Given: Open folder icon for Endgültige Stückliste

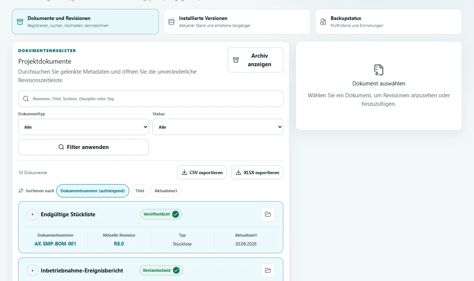Looking at the screenshot, I should 268,214.
